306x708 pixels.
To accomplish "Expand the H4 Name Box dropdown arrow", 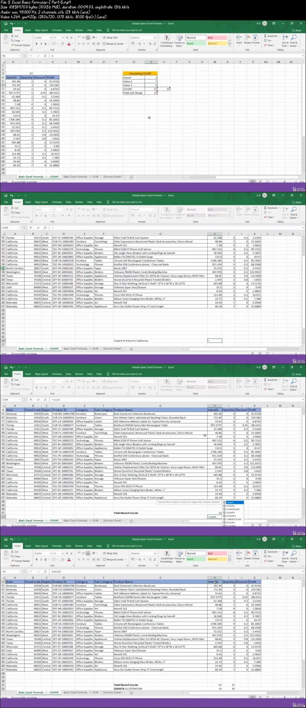I will (19, 572).
